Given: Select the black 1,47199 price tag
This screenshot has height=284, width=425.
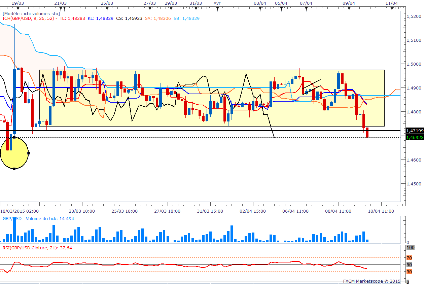Looking at the screenshot, I should click(415, 131).
